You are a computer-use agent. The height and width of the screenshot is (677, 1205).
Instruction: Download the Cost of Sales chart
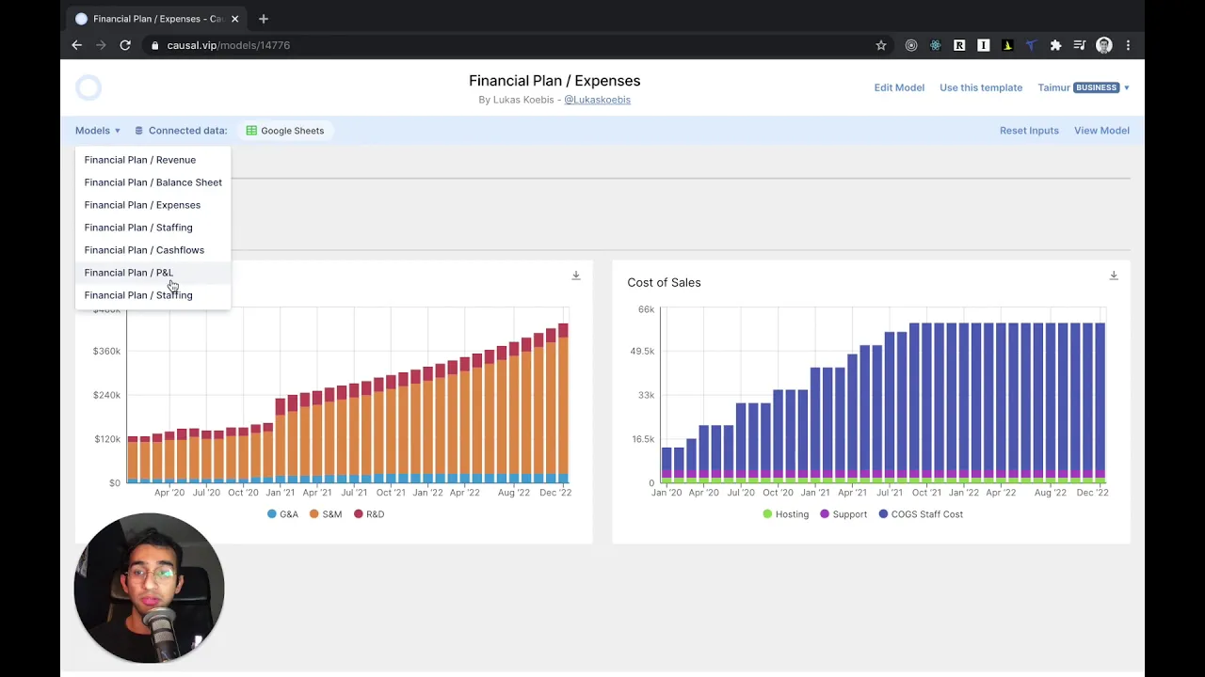pos(1114,276)
